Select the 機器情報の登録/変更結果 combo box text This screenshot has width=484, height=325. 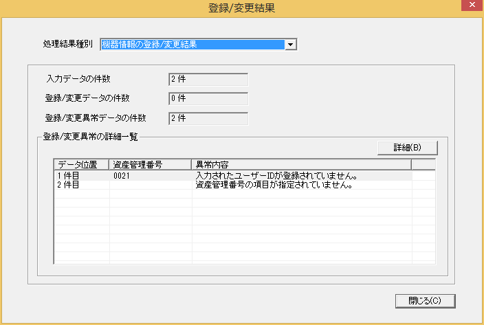coord(192,45)
